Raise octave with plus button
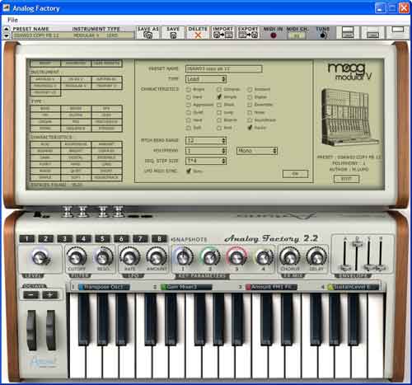 (50, 295)
